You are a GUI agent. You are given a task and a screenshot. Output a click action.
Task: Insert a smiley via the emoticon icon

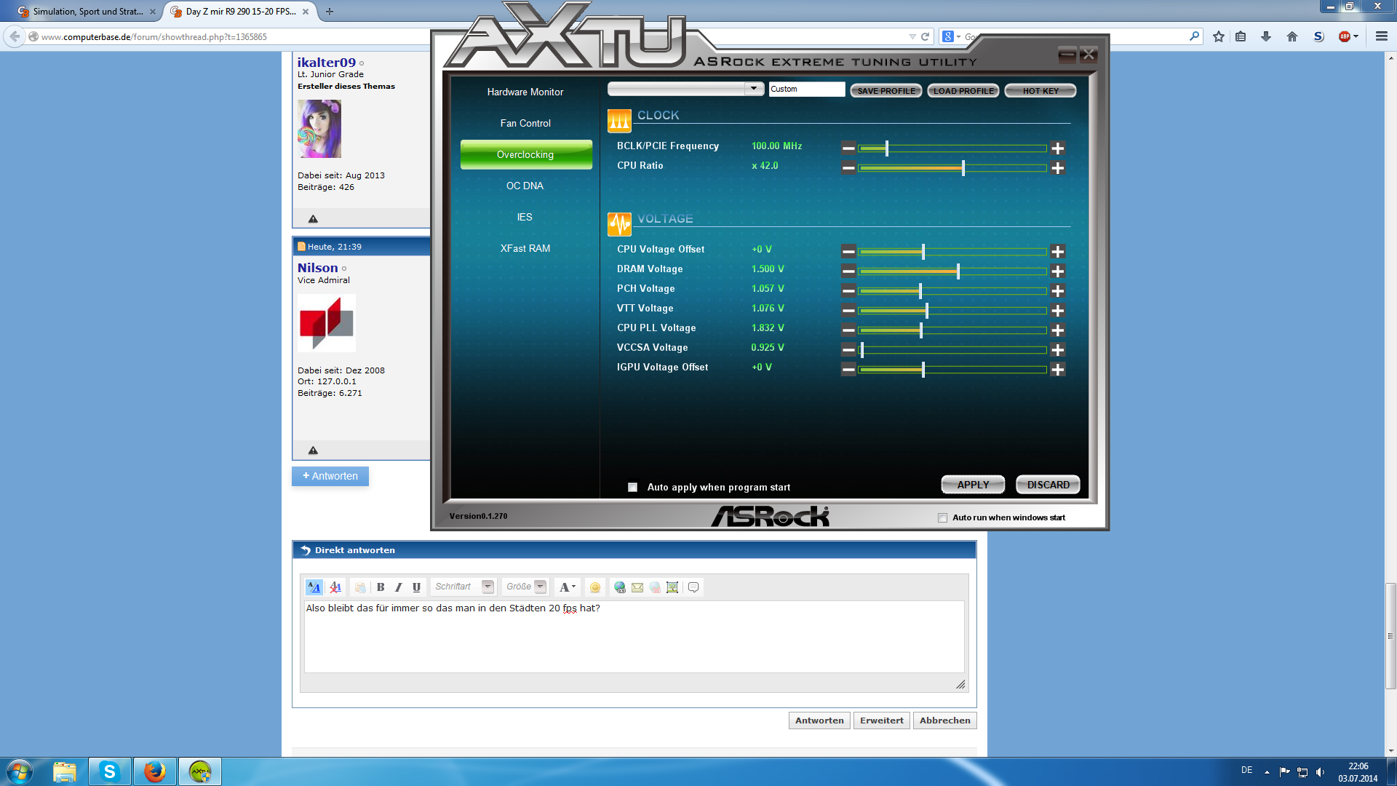coord(595,587)
